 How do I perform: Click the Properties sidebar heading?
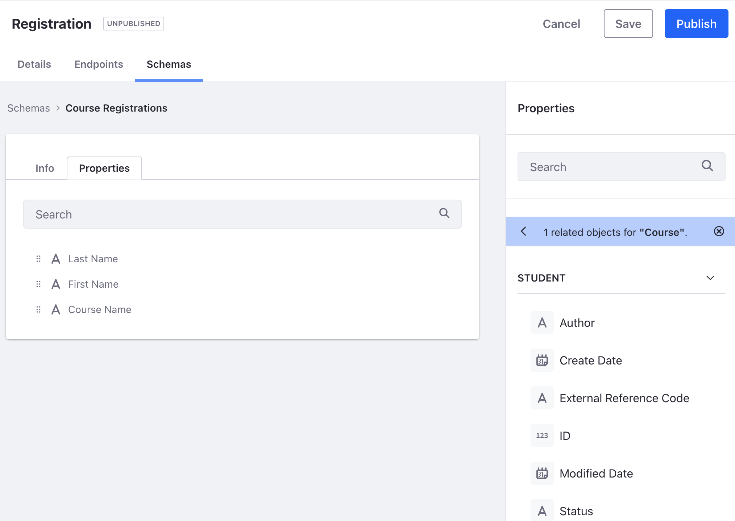pyautogui.click(x=546, y=108)
